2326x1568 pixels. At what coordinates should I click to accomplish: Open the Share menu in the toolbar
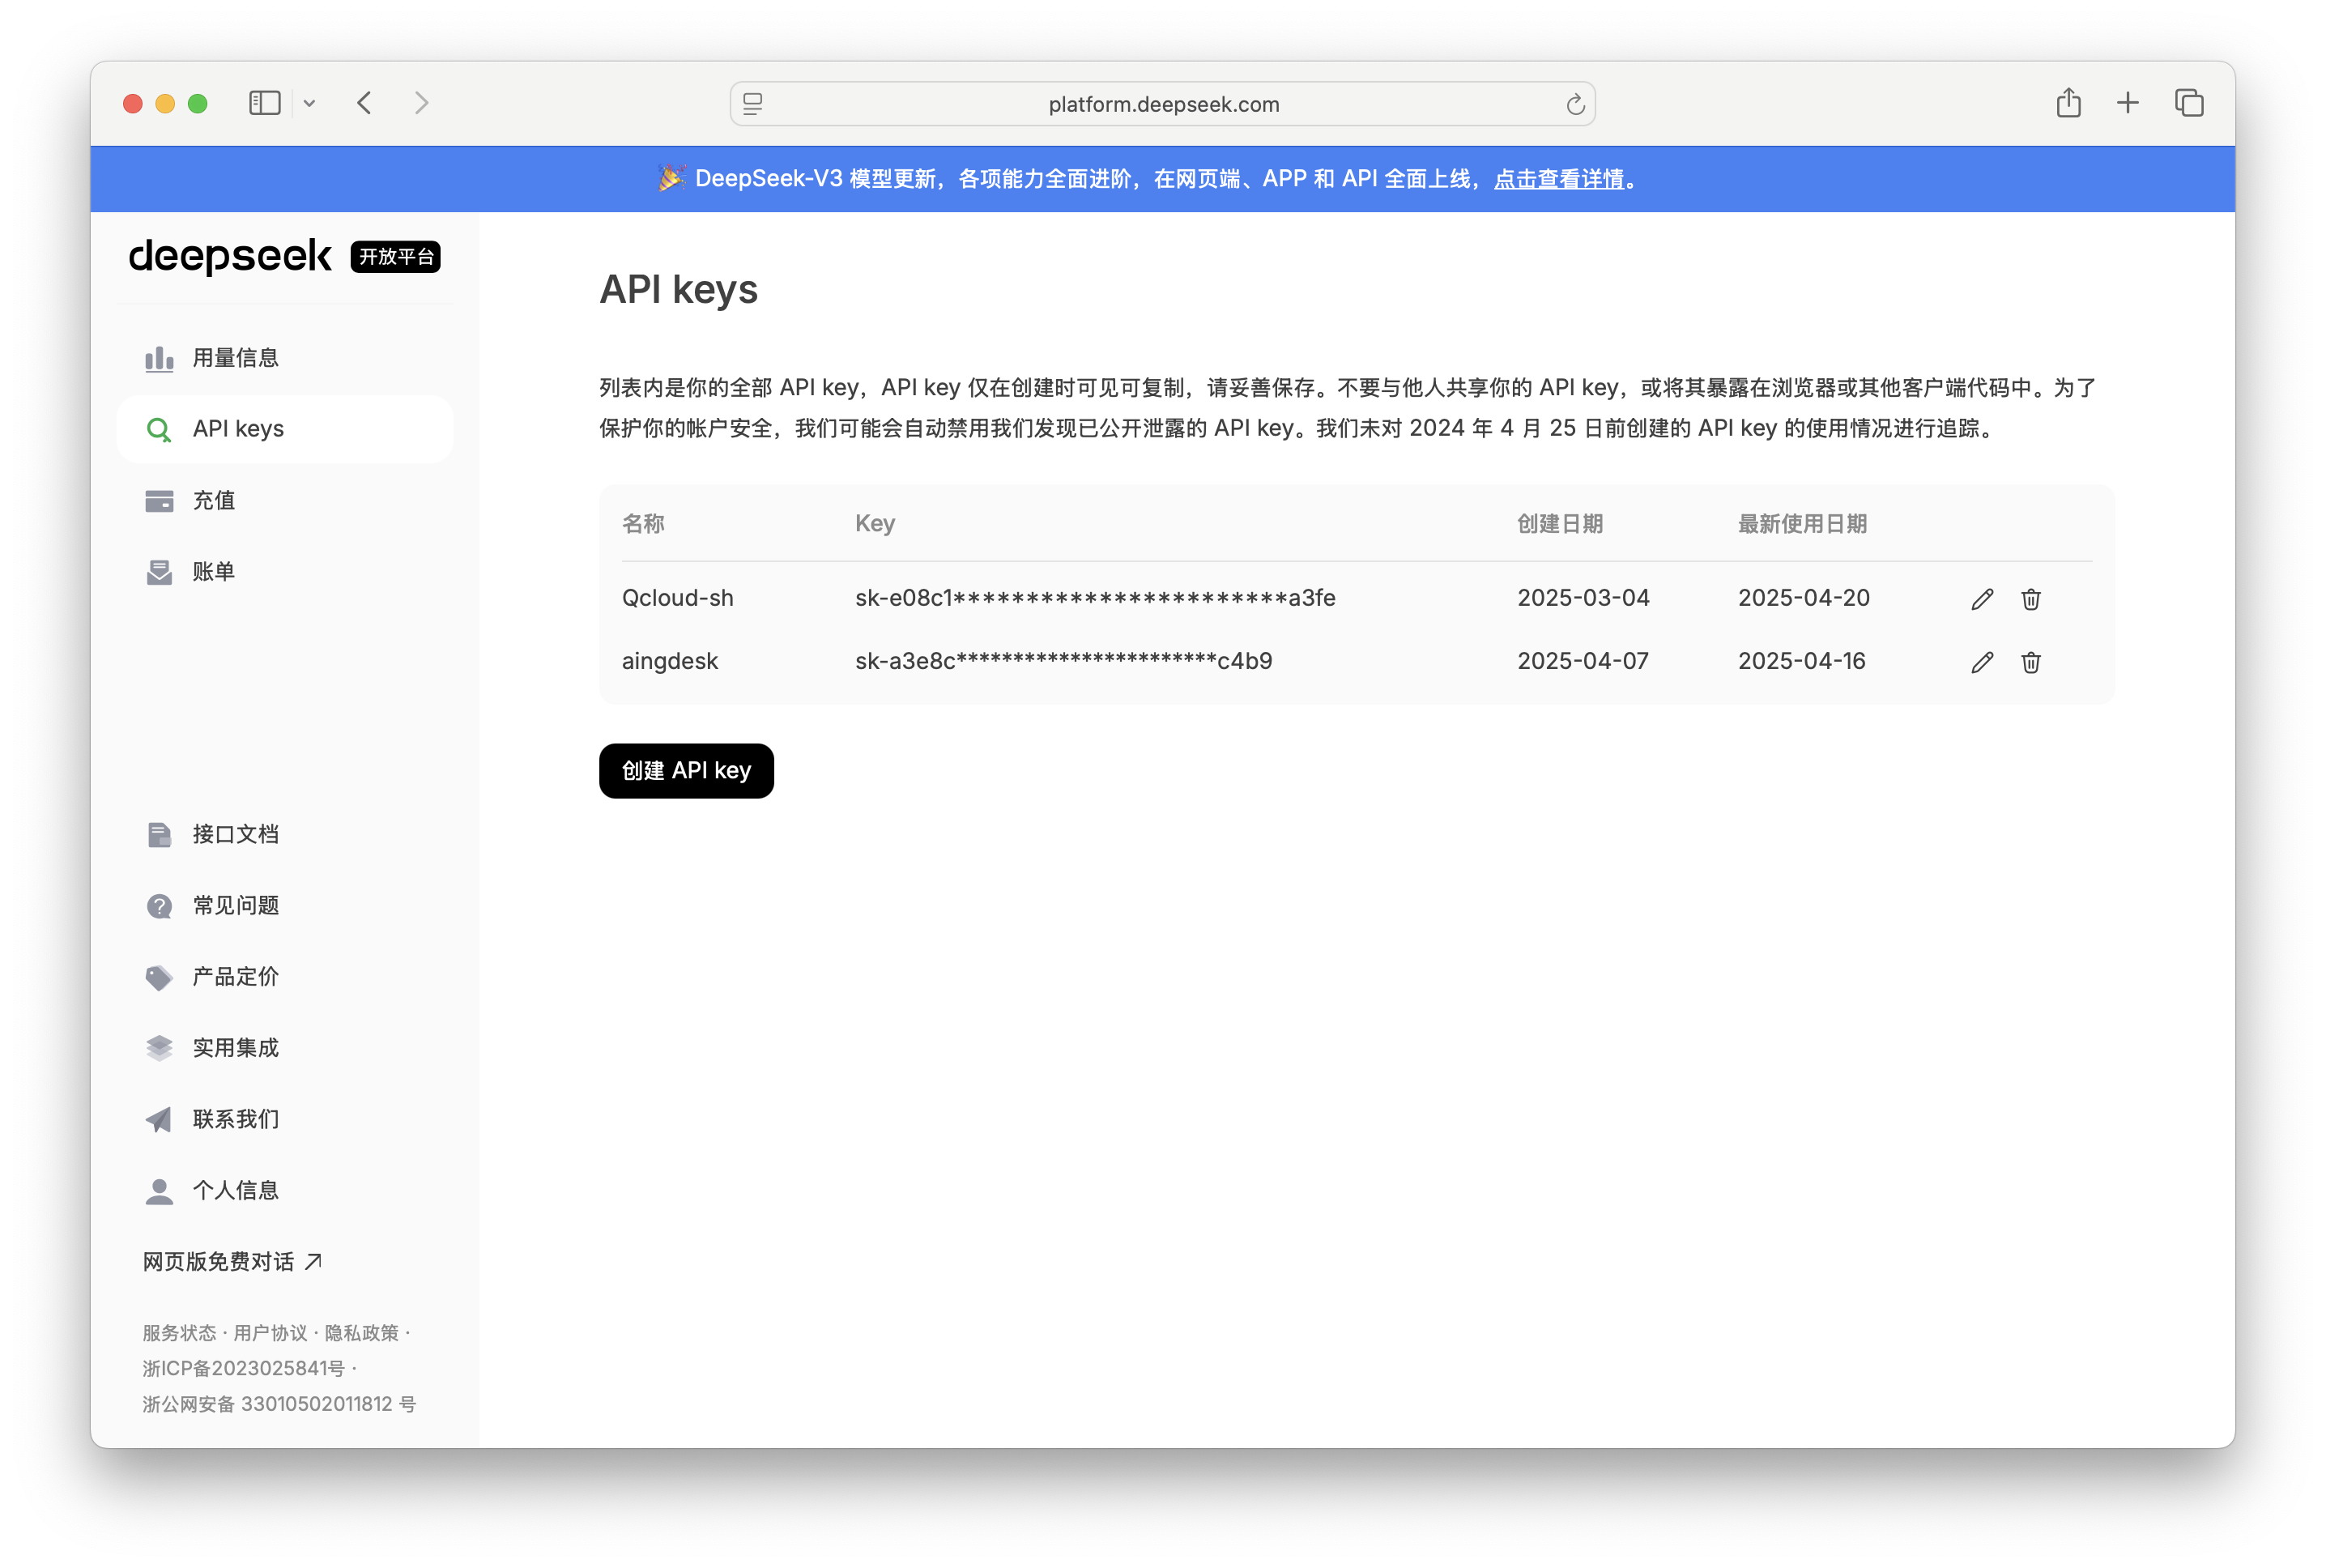(x=2069, y=102)
